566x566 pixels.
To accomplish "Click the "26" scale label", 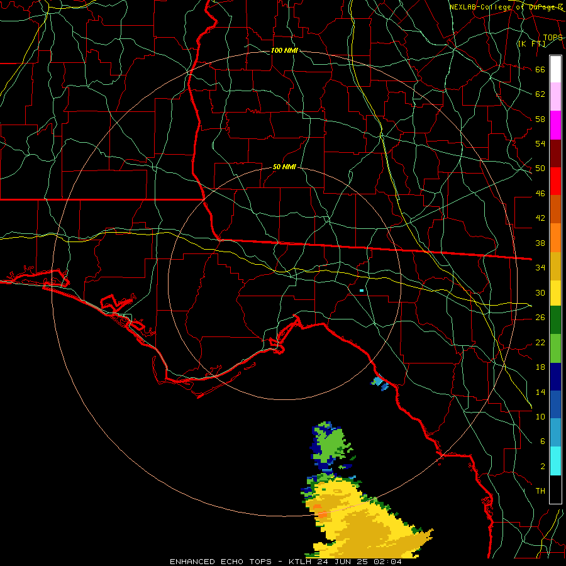I will [540, 318].
